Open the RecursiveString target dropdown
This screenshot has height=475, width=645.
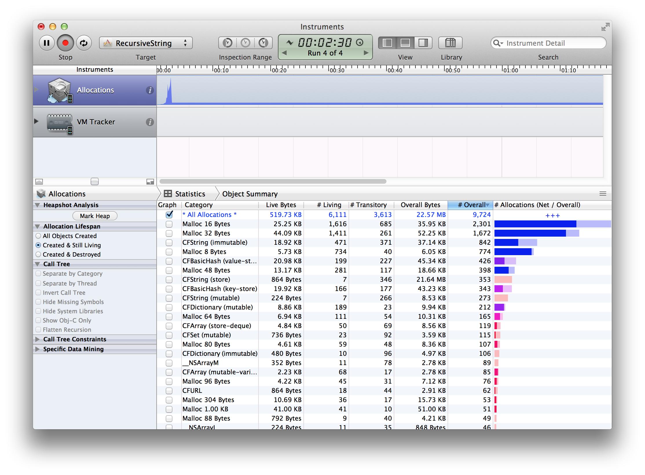pyautogui.click(x=146, y=43)
